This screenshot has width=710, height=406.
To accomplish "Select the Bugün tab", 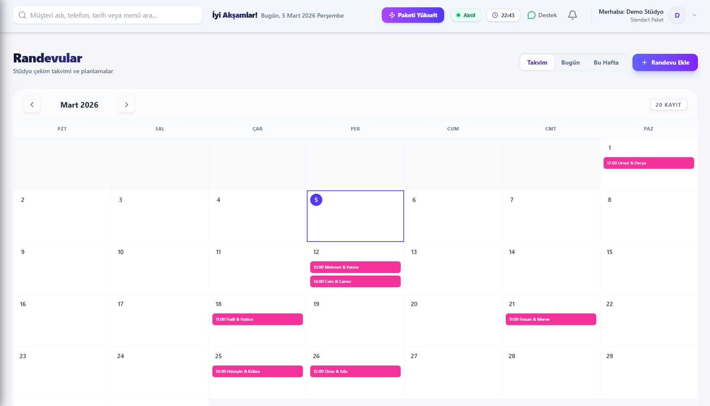I will (x=570, y=63).
